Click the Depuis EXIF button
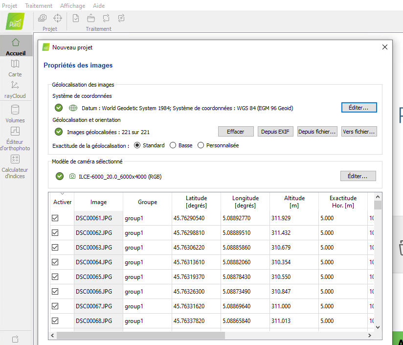This screenshot has width=403, height=345. click(x=275, y=131)
